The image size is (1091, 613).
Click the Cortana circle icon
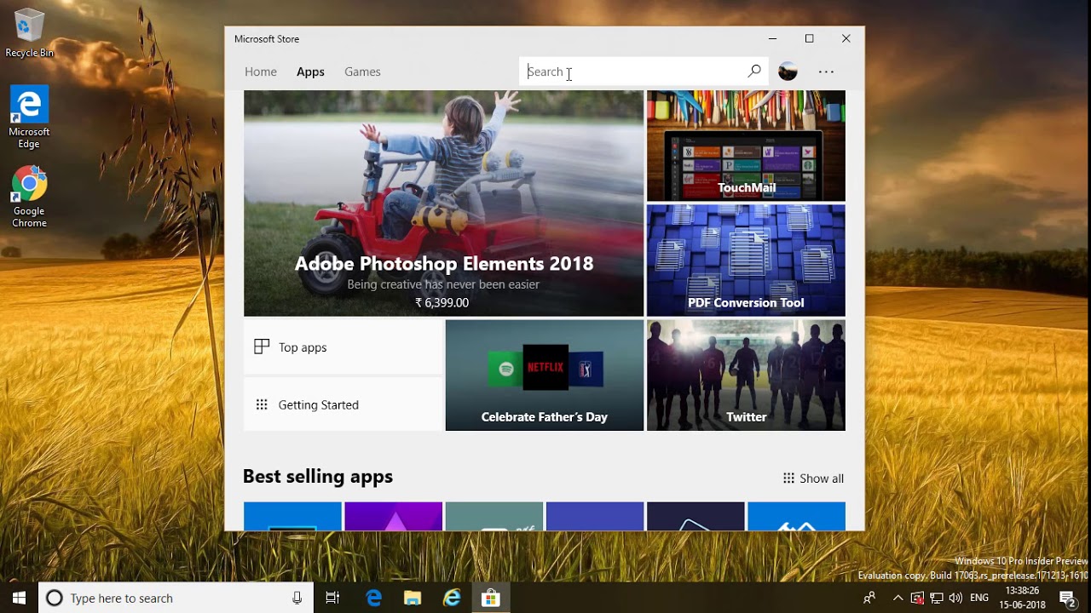tap(55, 598)
